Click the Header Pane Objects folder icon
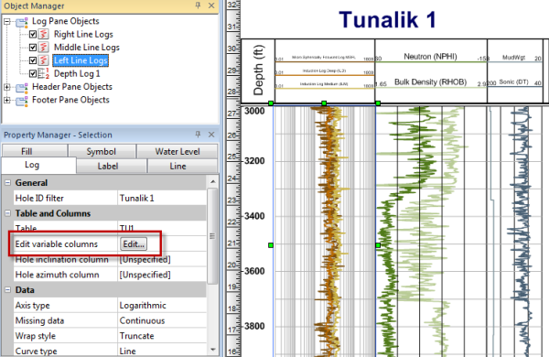This screenshot has width=549, height=357. [x=22, y=87]
